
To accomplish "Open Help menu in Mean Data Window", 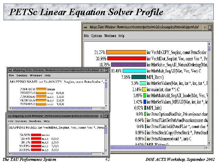I will (x=121, y=36).
